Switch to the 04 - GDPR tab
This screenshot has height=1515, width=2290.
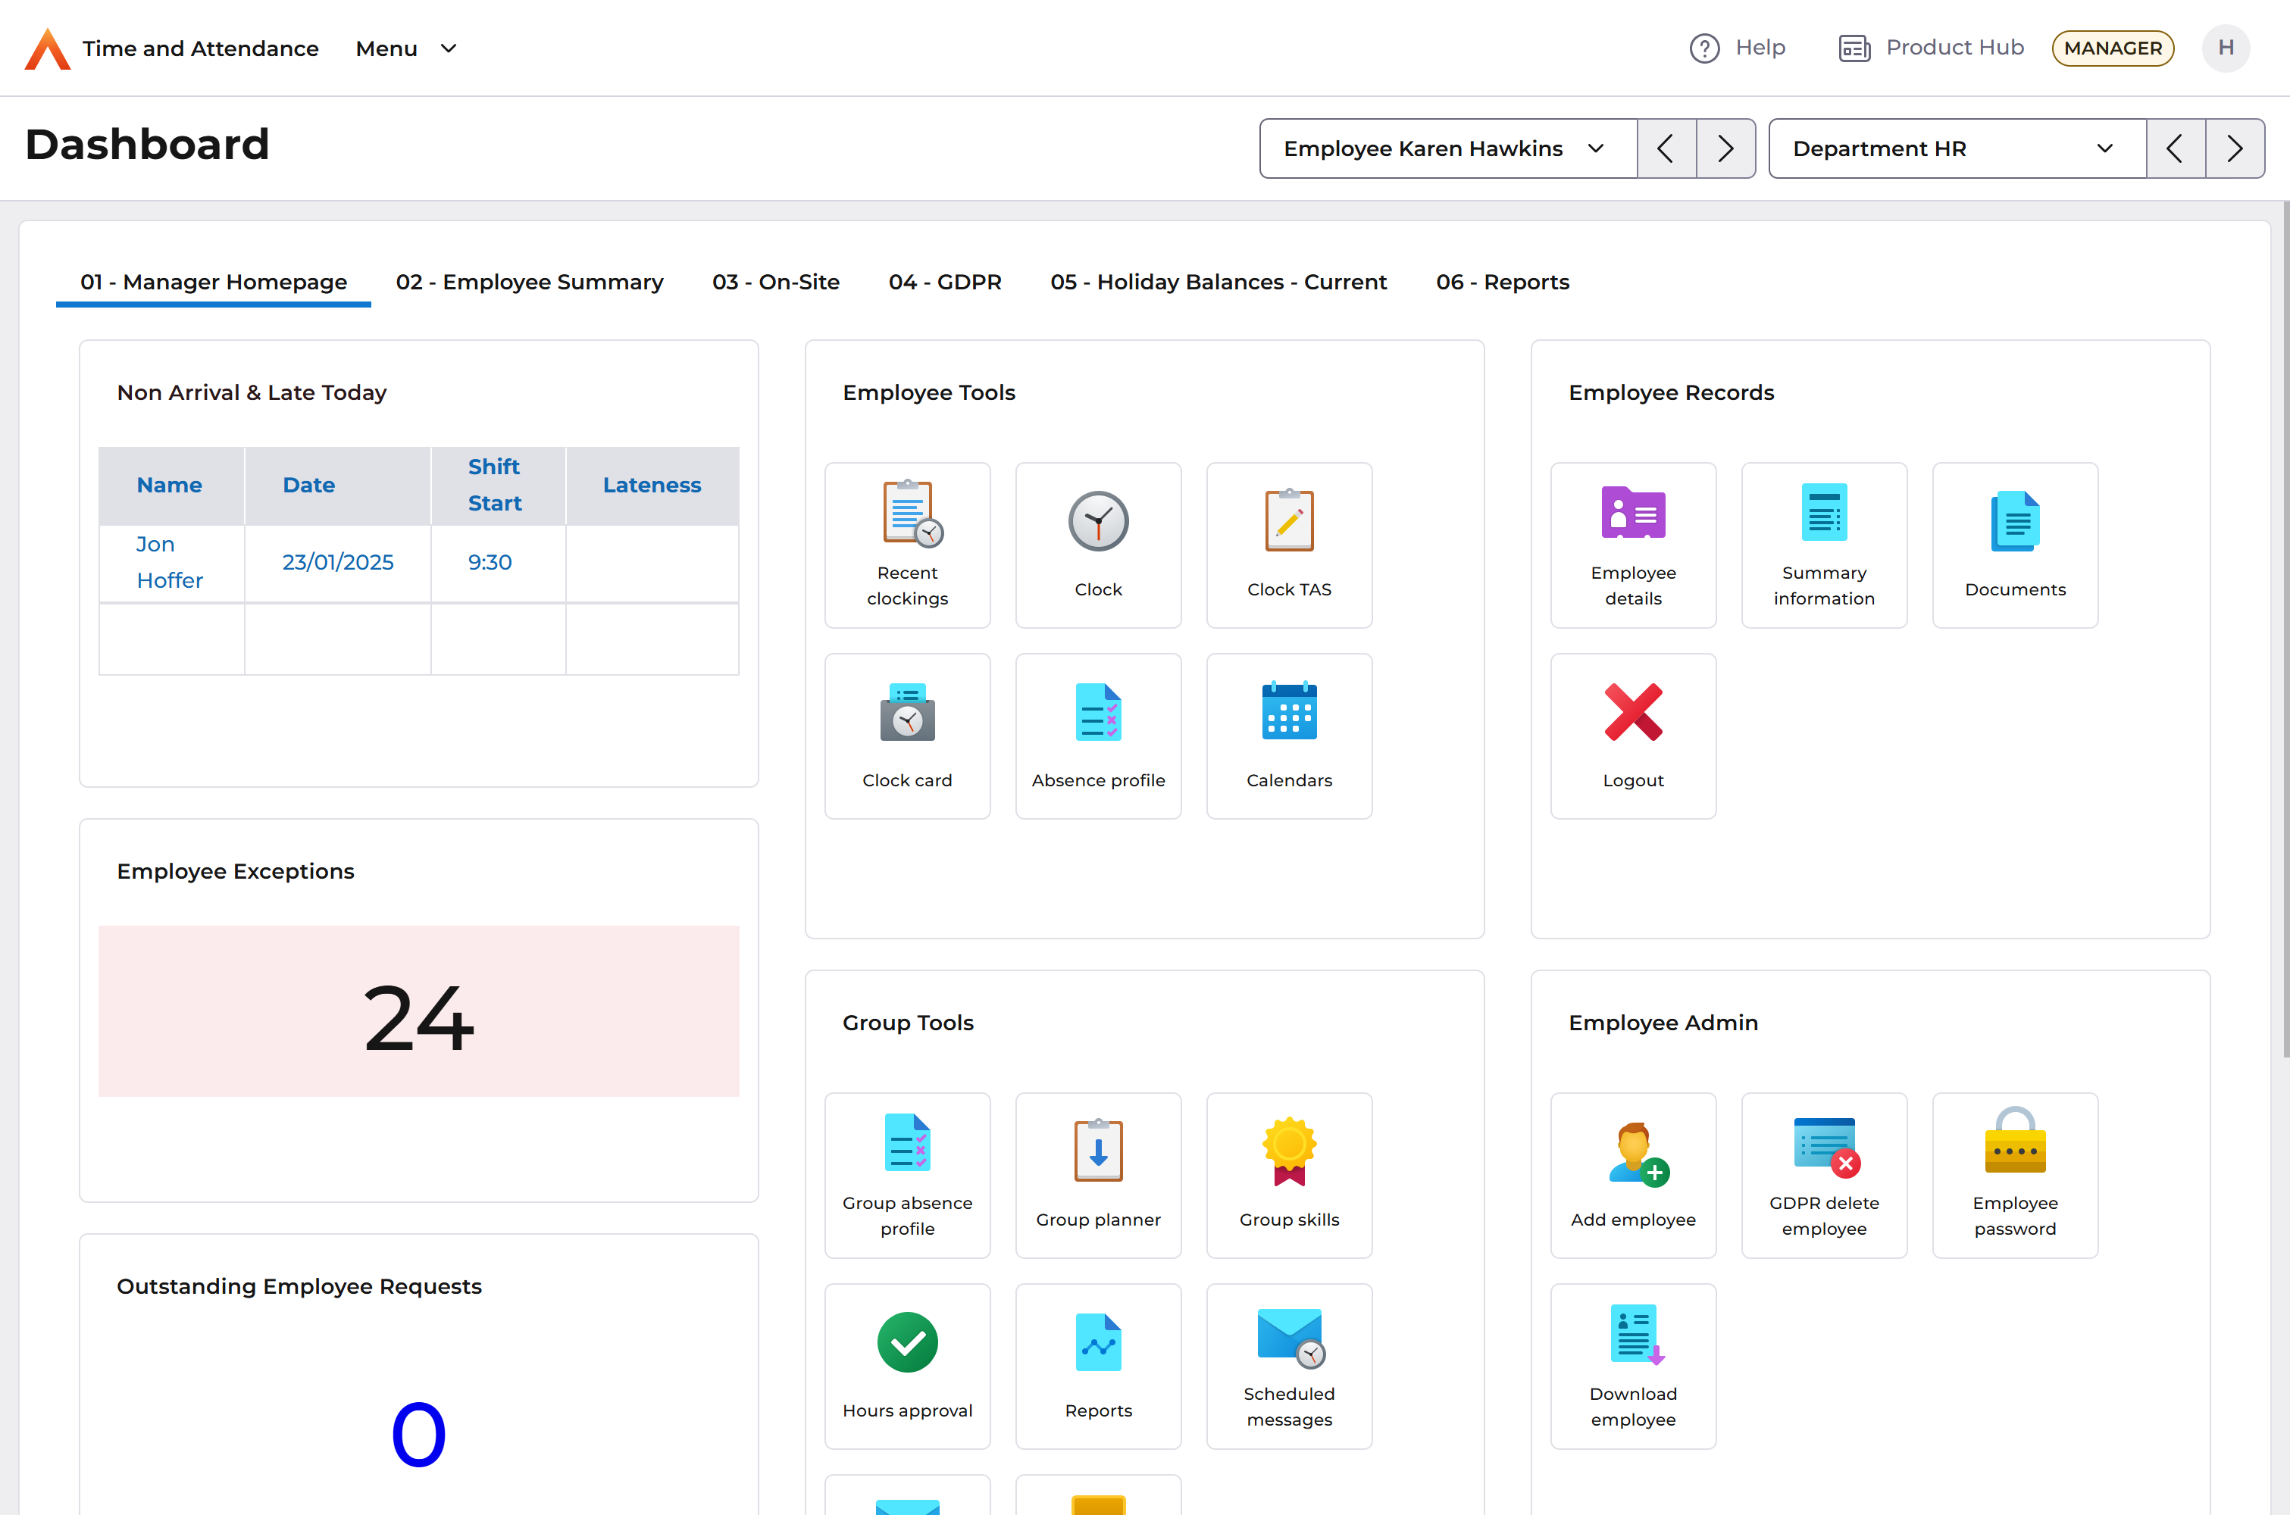945,282
